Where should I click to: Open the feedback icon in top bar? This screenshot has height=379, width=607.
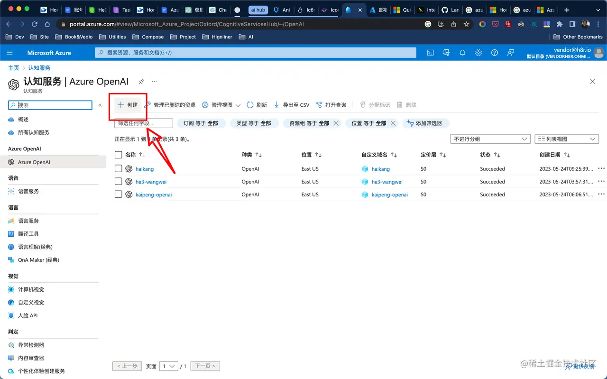coord(511,53)
